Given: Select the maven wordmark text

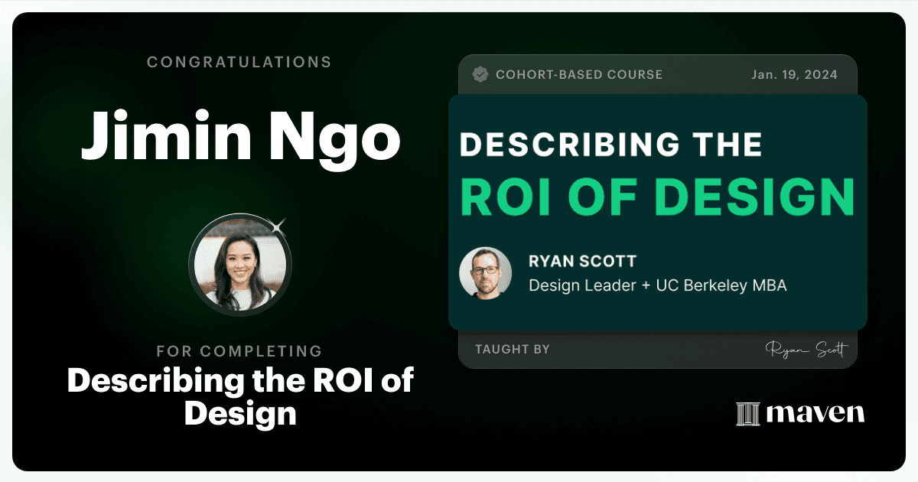Looking at the screenshot, I should click(x=815, y=414).
